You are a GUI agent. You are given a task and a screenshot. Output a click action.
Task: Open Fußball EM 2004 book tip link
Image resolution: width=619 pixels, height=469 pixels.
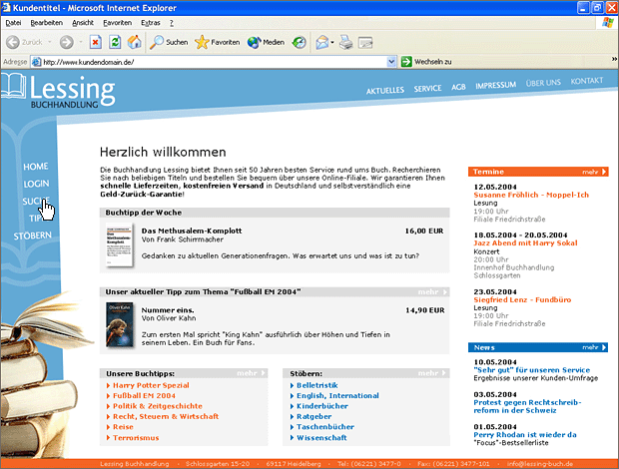tap(144, 395)
